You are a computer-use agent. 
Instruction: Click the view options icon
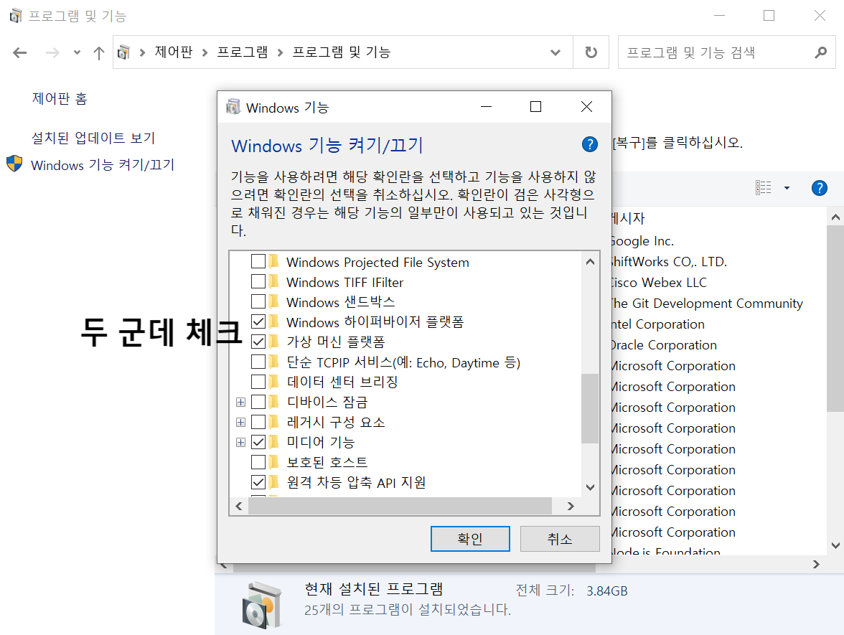pyautogui.click(x=764, y=188)
